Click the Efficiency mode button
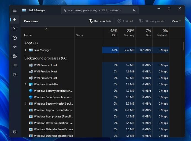This screenshot has width=191, height=141. 152,21
